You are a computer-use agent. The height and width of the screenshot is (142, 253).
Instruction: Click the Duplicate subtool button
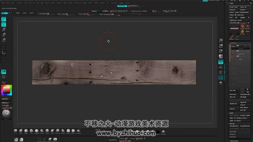pyautogui.click(x=234, y=104)
